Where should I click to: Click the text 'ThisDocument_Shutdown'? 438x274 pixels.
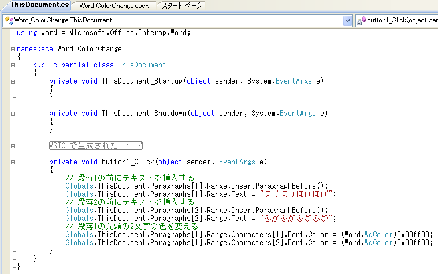[144, 114]
